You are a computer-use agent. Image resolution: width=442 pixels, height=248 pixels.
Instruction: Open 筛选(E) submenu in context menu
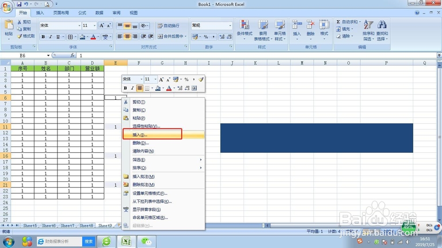click(163, 160)
